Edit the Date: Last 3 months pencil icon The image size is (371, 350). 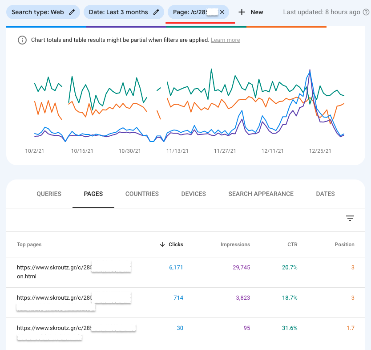pyautogui.click(x=156, y=12)
